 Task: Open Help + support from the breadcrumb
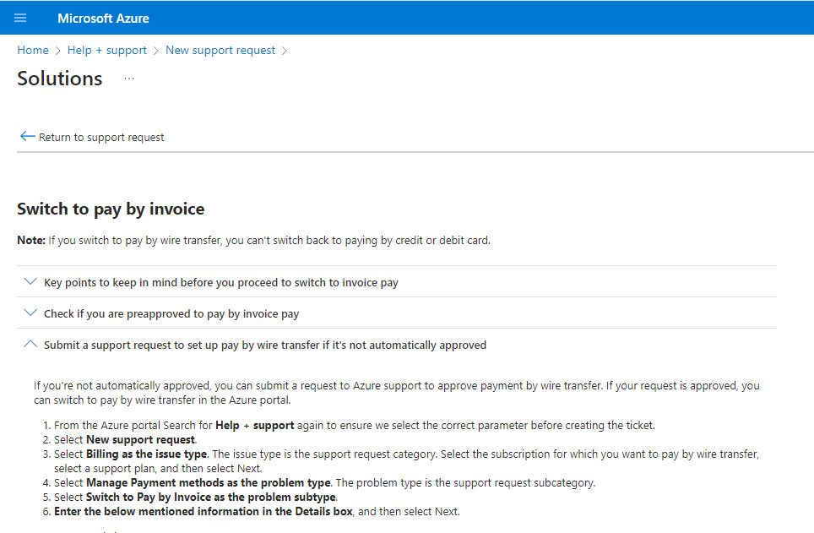[x=107, y=50]
